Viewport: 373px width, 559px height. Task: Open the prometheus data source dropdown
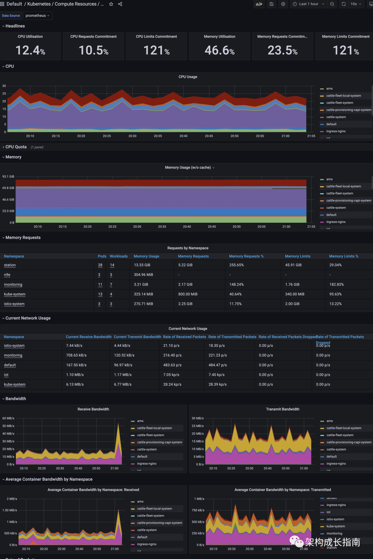point(37,16)
